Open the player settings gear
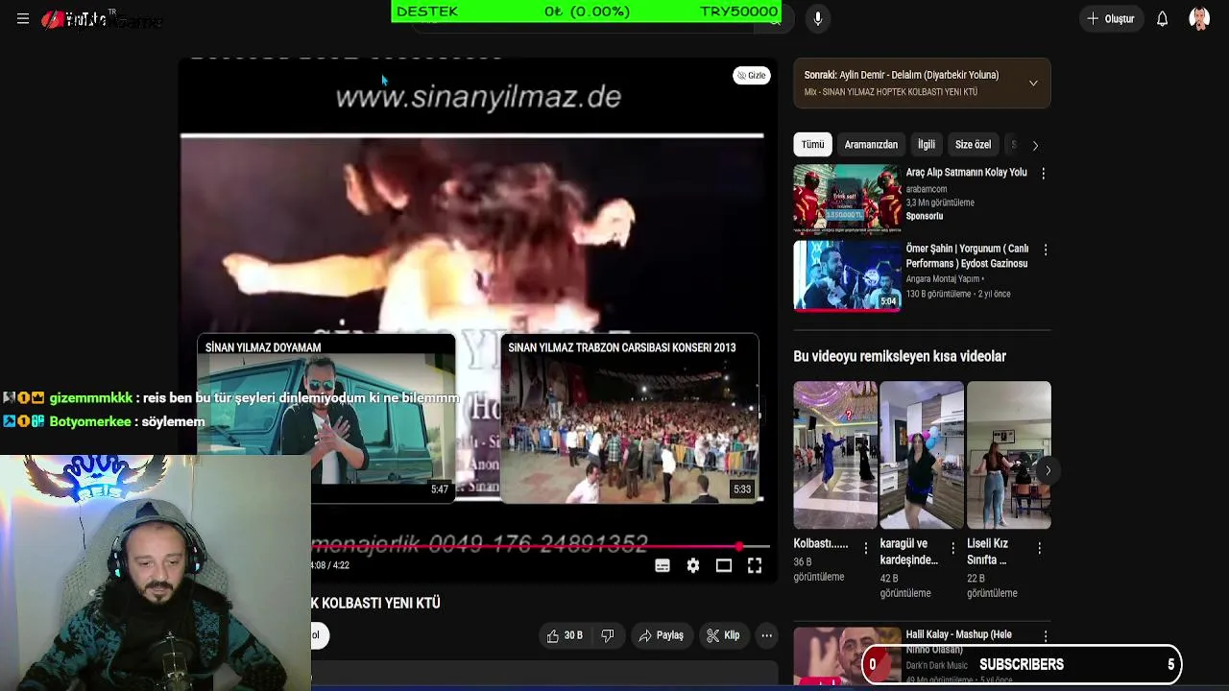 pos(693,566)
